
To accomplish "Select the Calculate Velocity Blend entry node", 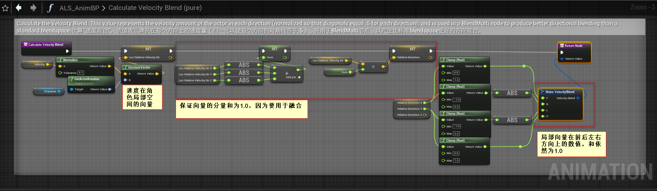I will [x=46, y=45].
